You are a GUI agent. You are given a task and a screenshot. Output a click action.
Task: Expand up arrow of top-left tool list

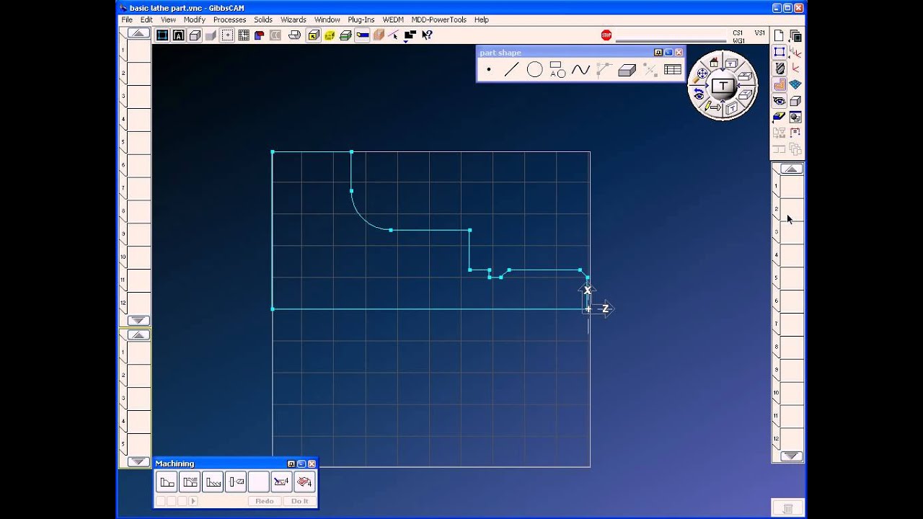click(139, 33)
